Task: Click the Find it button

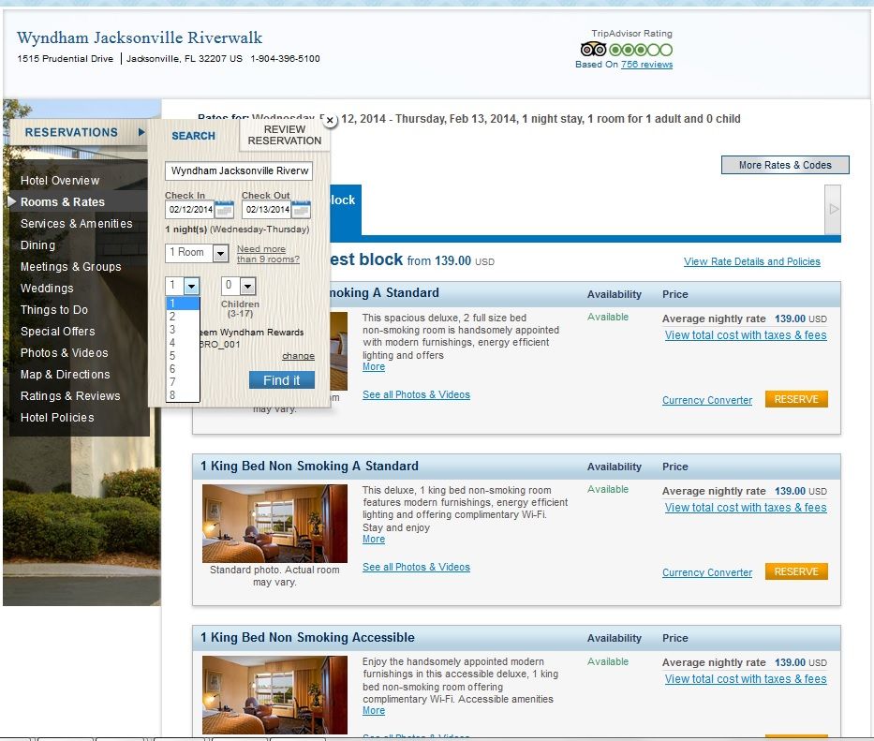Action: (x=281, y=380)
